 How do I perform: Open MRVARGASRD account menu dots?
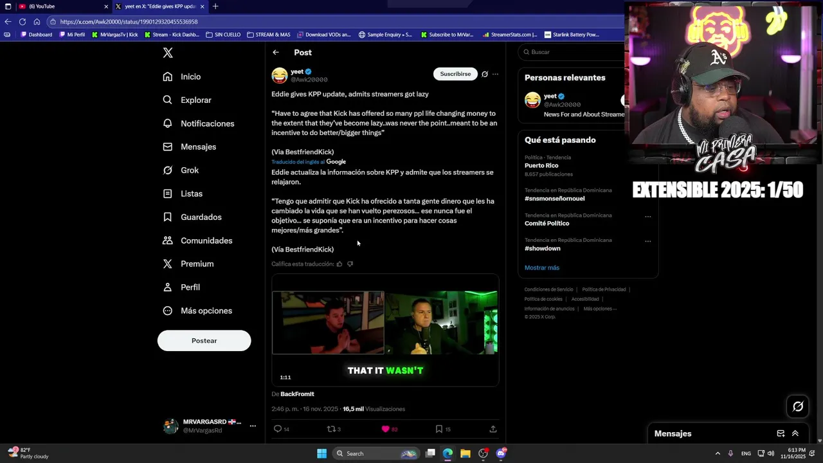point(253,426)
